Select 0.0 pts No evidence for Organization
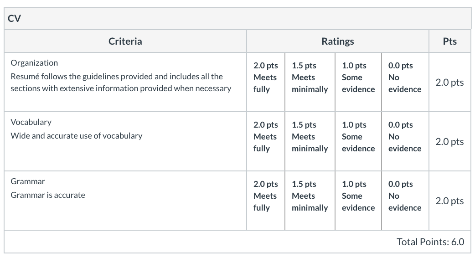This screenshot has width=475, height=258. click(405, 82)
